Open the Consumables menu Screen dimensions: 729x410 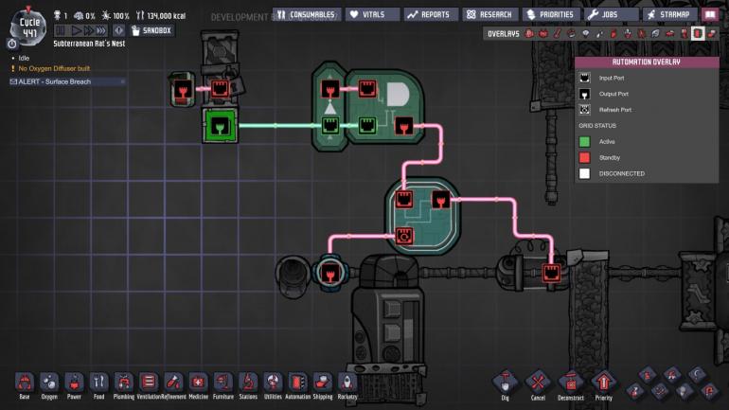pos(307,15)
